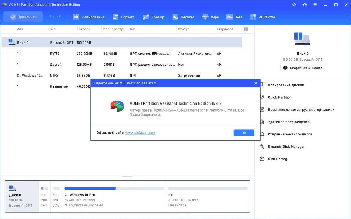The image size is (351, 219).
Task: Select Quick Partition in side panel
Action: (280, 97)
